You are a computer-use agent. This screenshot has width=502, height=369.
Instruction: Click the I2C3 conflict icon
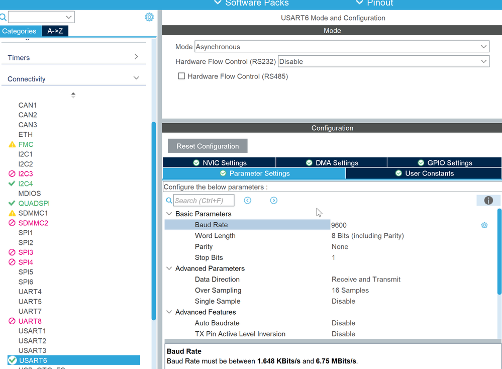click(x=12, y=173)
